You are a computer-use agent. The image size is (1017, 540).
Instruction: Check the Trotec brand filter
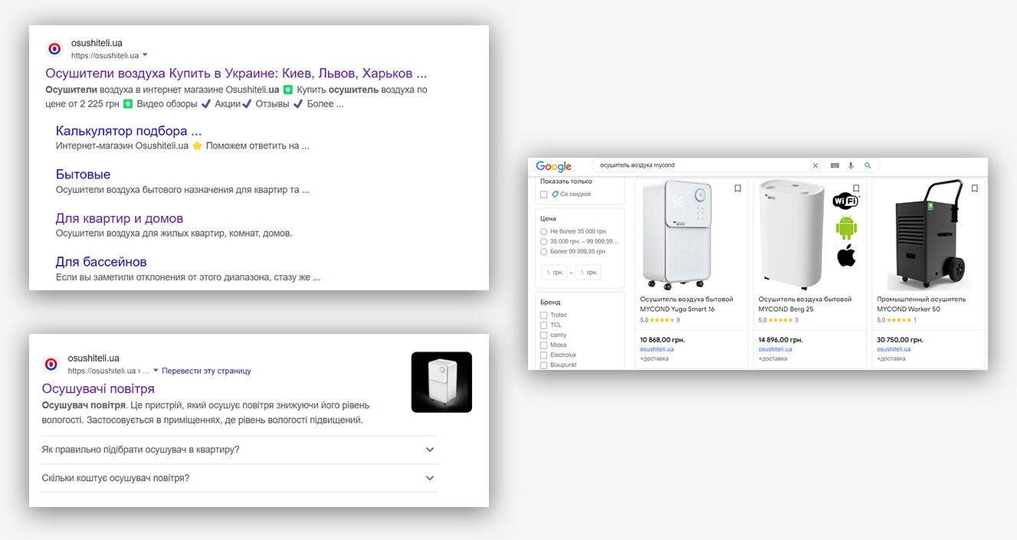coord(543,316)
